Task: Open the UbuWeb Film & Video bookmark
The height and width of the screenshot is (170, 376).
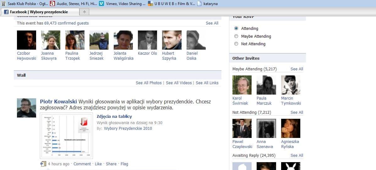Action: [171, 4]
